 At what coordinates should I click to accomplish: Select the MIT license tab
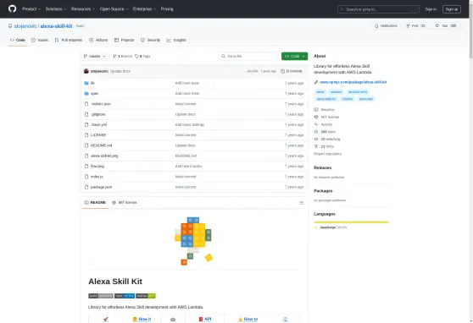point(125,203)
